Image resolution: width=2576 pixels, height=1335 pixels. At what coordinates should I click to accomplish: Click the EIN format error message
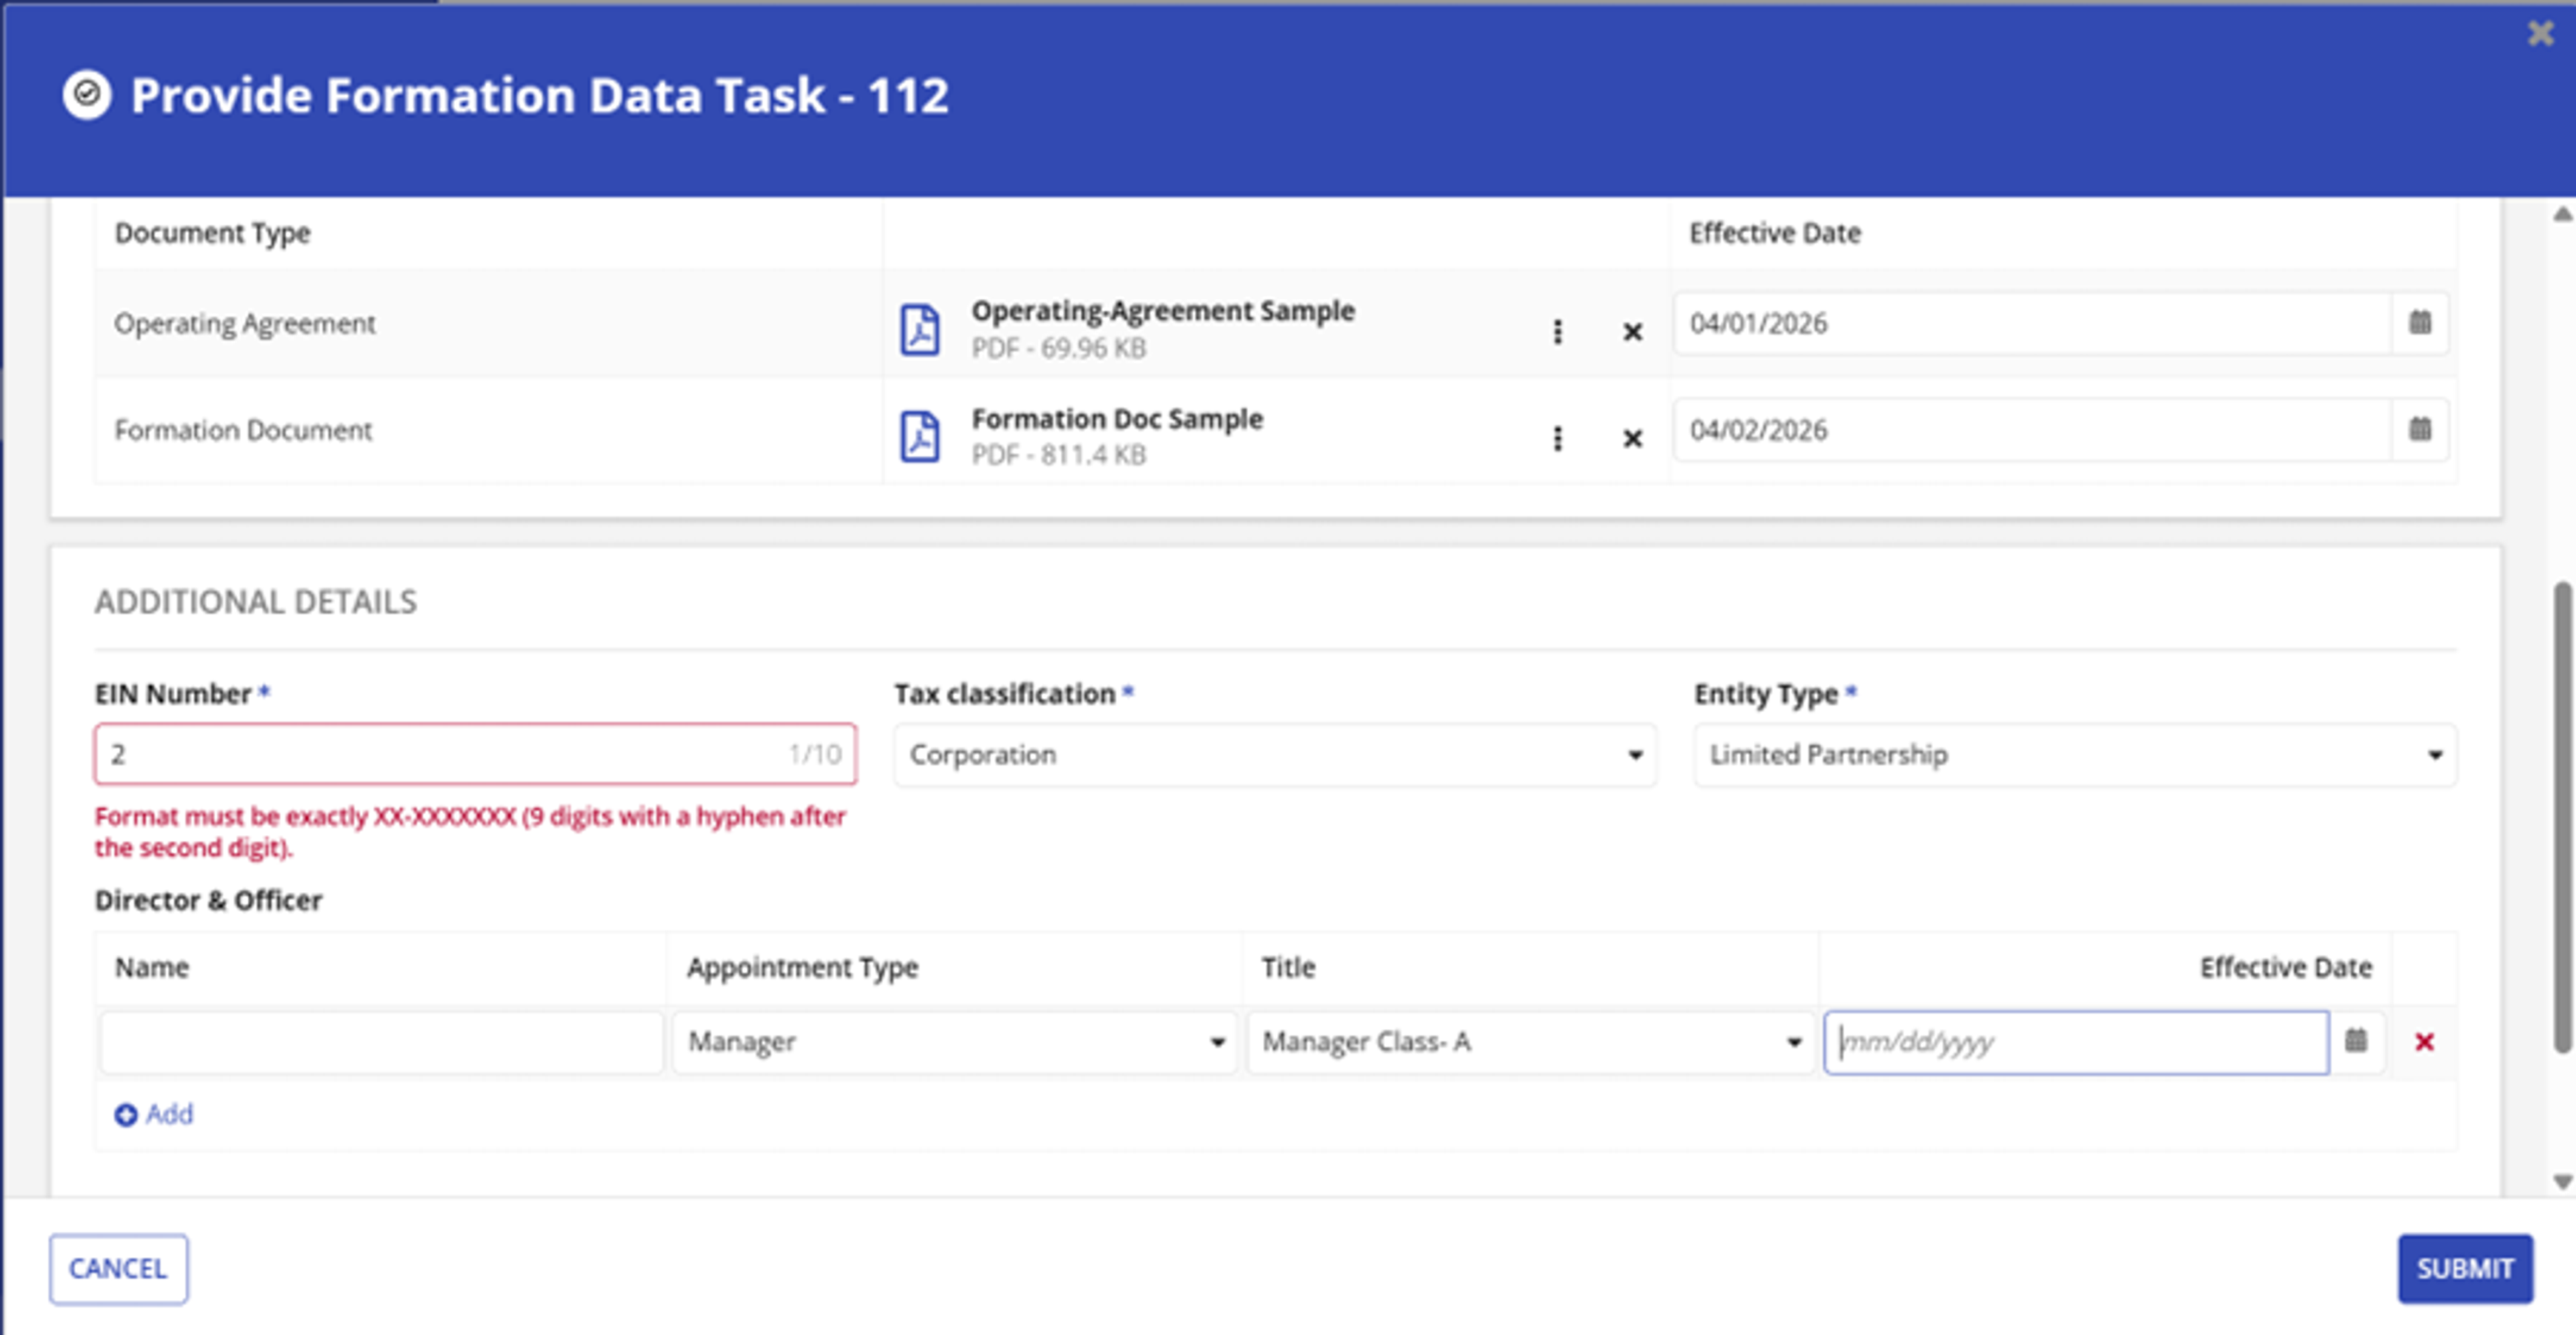(x=470, y=831)
